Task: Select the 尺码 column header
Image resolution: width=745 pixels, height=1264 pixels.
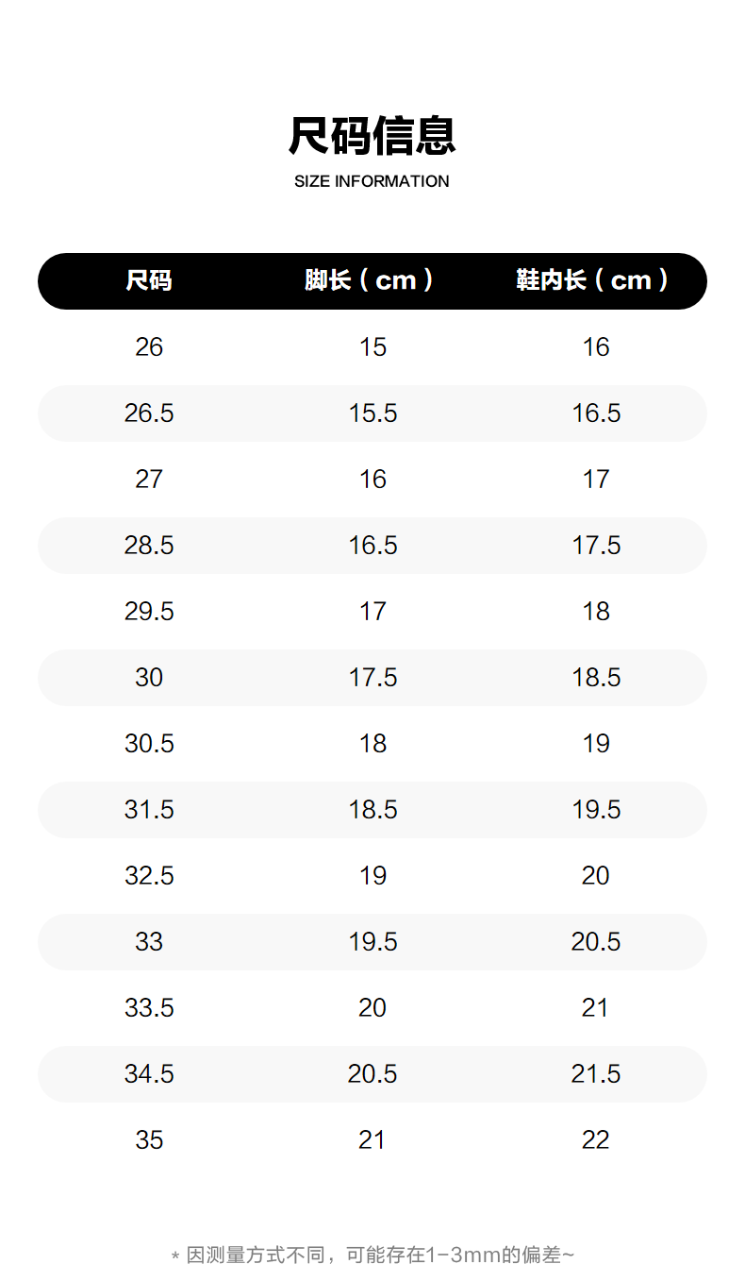Action: coord(149,280)
